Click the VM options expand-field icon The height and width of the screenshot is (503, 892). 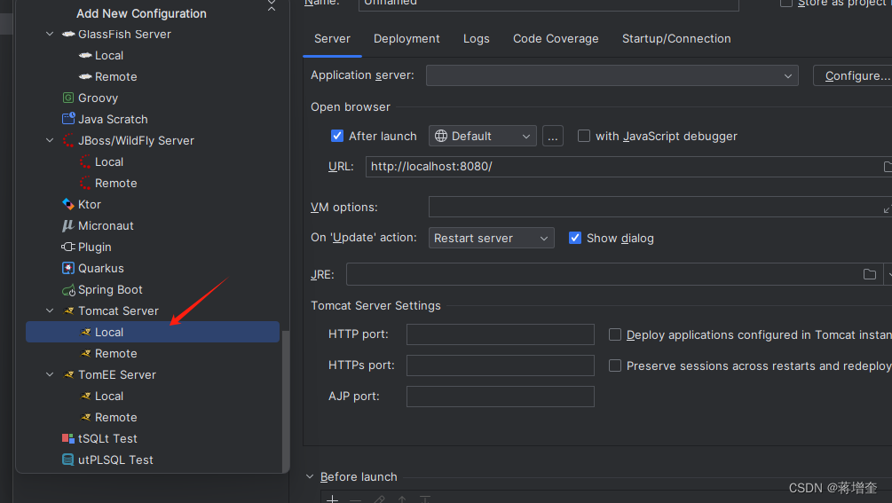(x=887, y=208)
